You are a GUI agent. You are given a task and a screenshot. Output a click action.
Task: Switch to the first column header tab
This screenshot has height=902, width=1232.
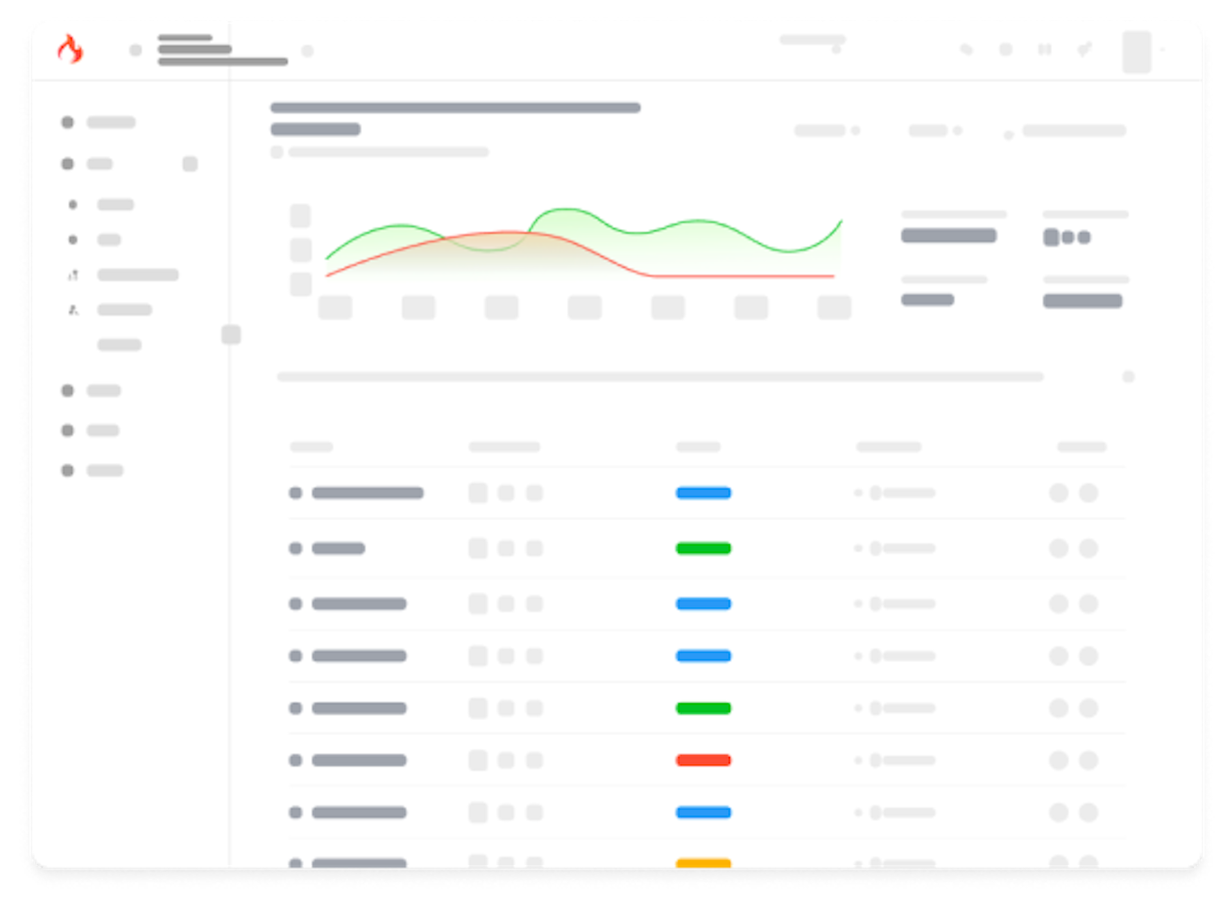(x=311, y=447)
